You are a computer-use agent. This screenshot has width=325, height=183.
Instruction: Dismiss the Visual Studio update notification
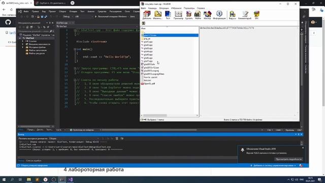pos(303,148)
